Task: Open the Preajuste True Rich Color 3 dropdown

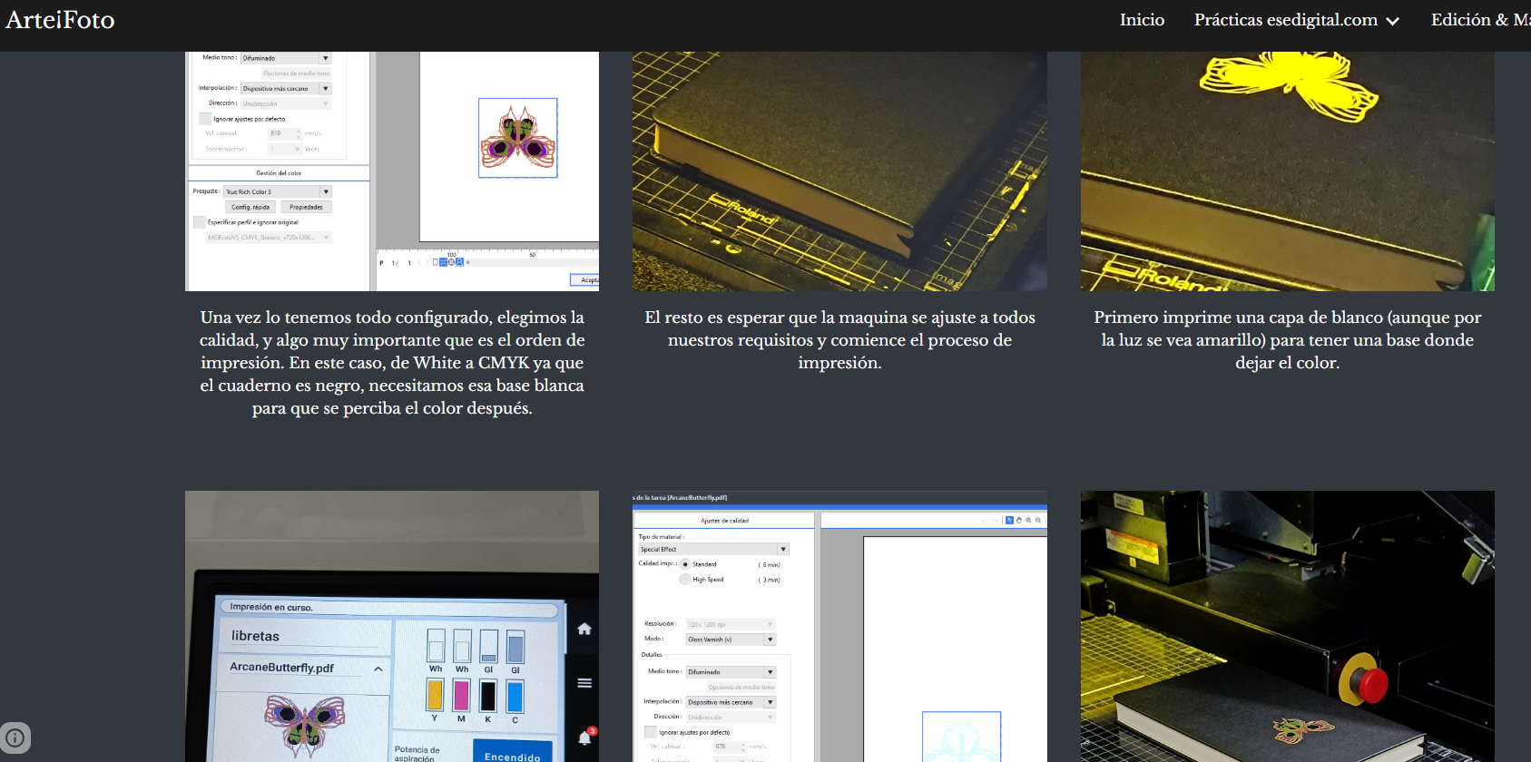Action: click(326, 191)
